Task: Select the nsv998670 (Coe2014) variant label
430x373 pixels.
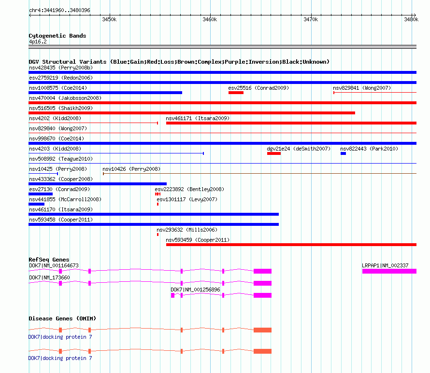Action: (x=57, y=138)
